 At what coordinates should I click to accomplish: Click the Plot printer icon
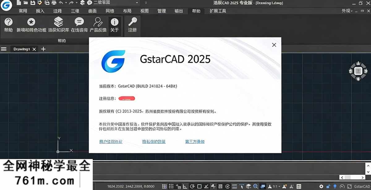pyautogui.click(x=54, y=3)
